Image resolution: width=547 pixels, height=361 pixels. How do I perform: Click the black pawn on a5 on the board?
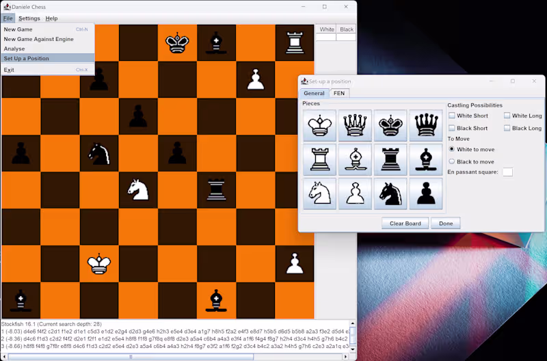point(21,153)
